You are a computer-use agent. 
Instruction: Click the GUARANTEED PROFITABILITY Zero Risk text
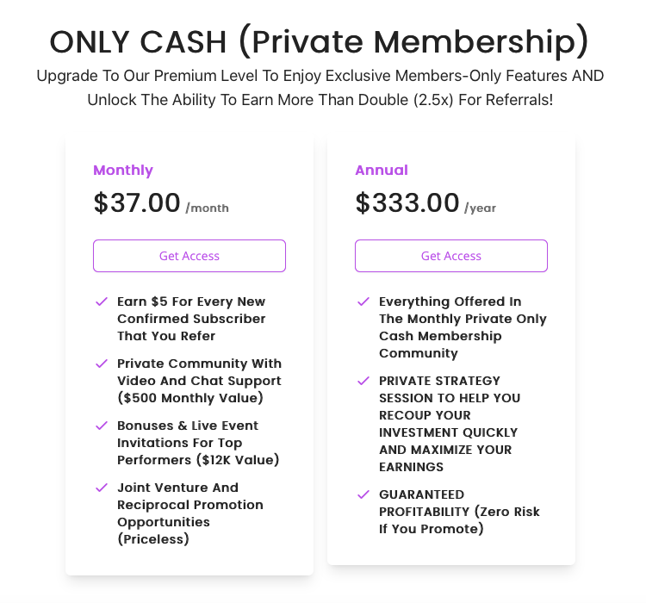click(x=459, y=512)
